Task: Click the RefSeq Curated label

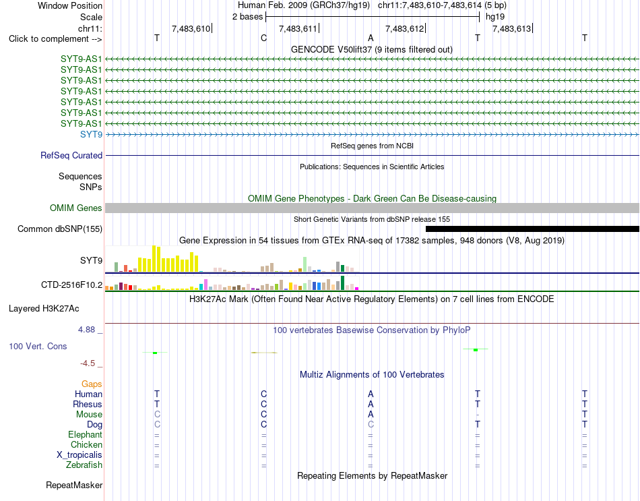Action: click(x=71, y=155)
